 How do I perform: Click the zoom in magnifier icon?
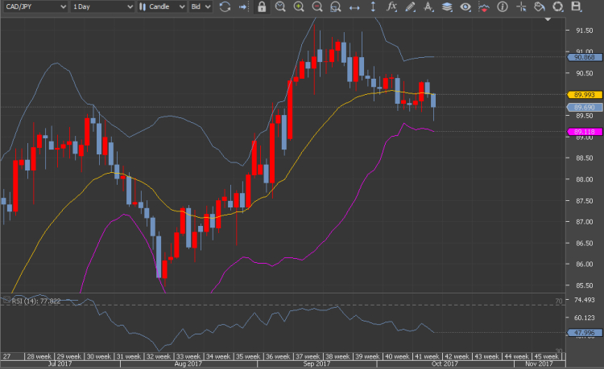(299, 7)
